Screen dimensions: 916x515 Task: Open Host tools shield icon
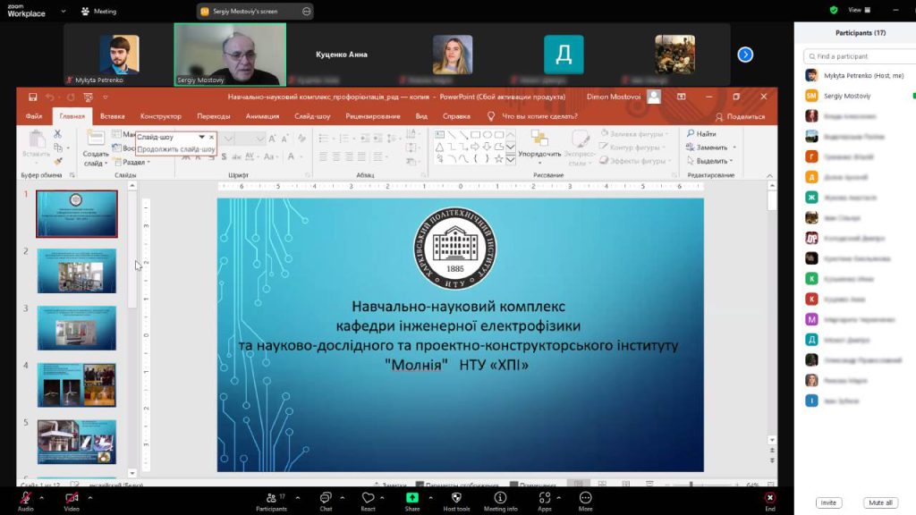click(456, 498)
